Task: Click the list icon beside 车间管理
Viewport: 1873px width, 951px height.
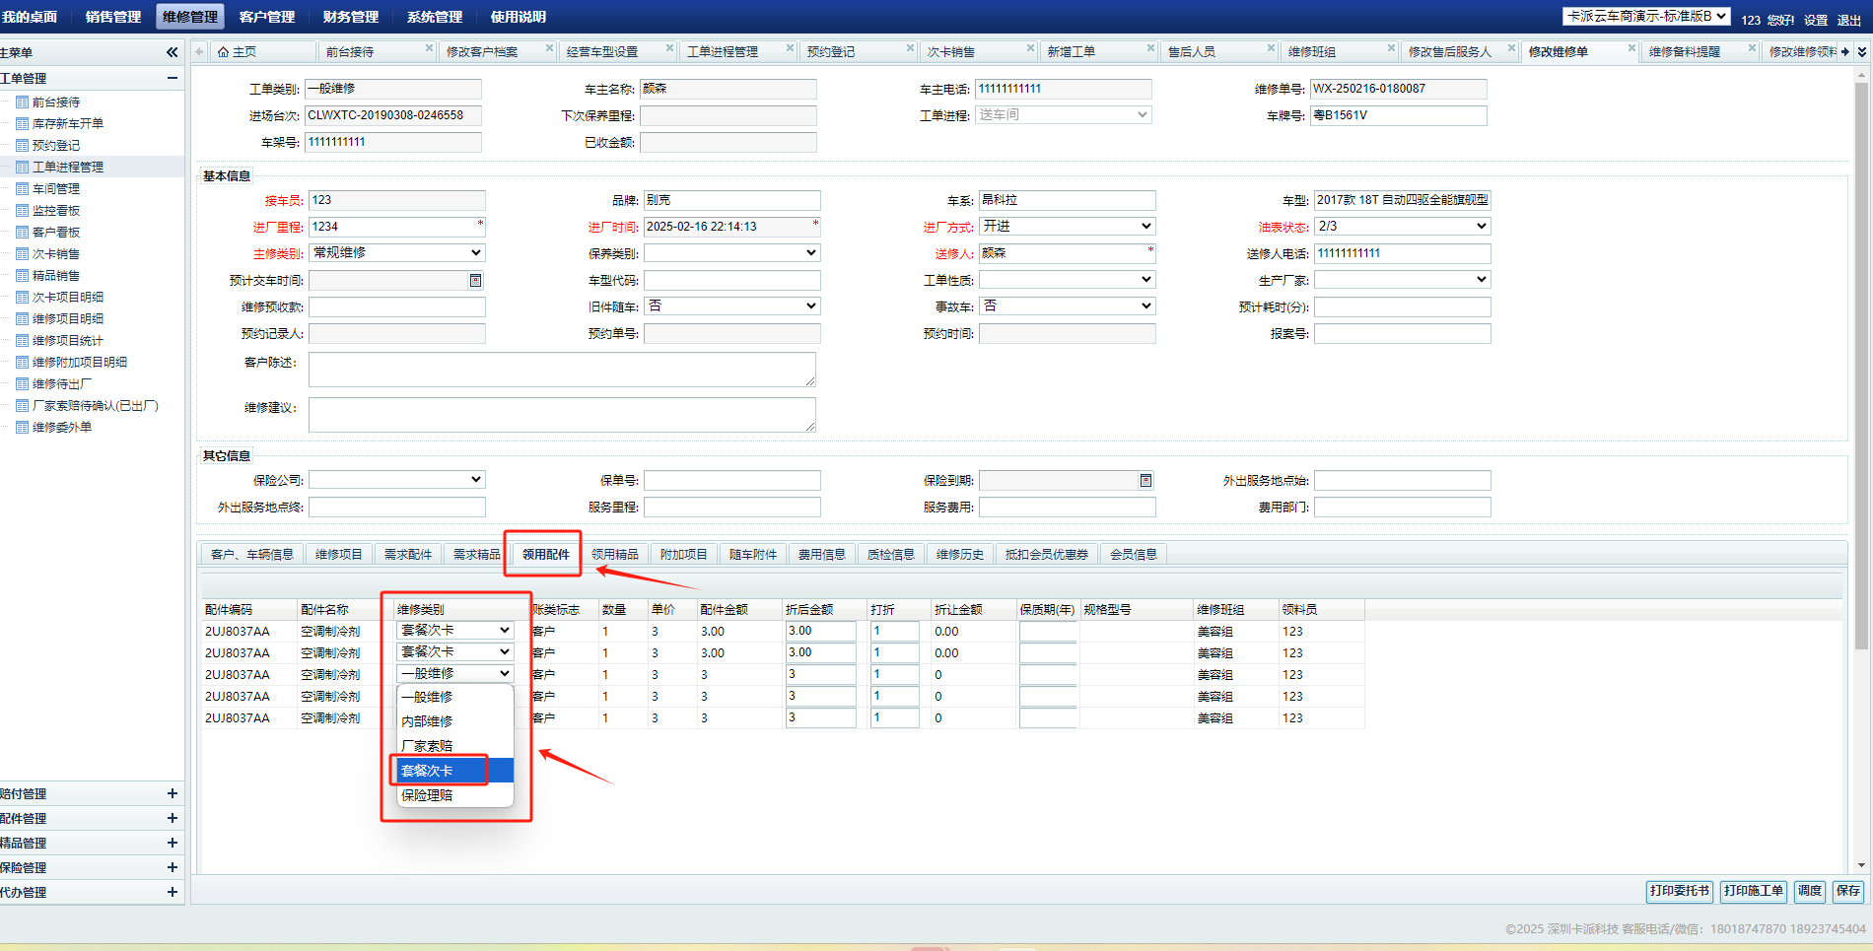Action: point(22,189)
